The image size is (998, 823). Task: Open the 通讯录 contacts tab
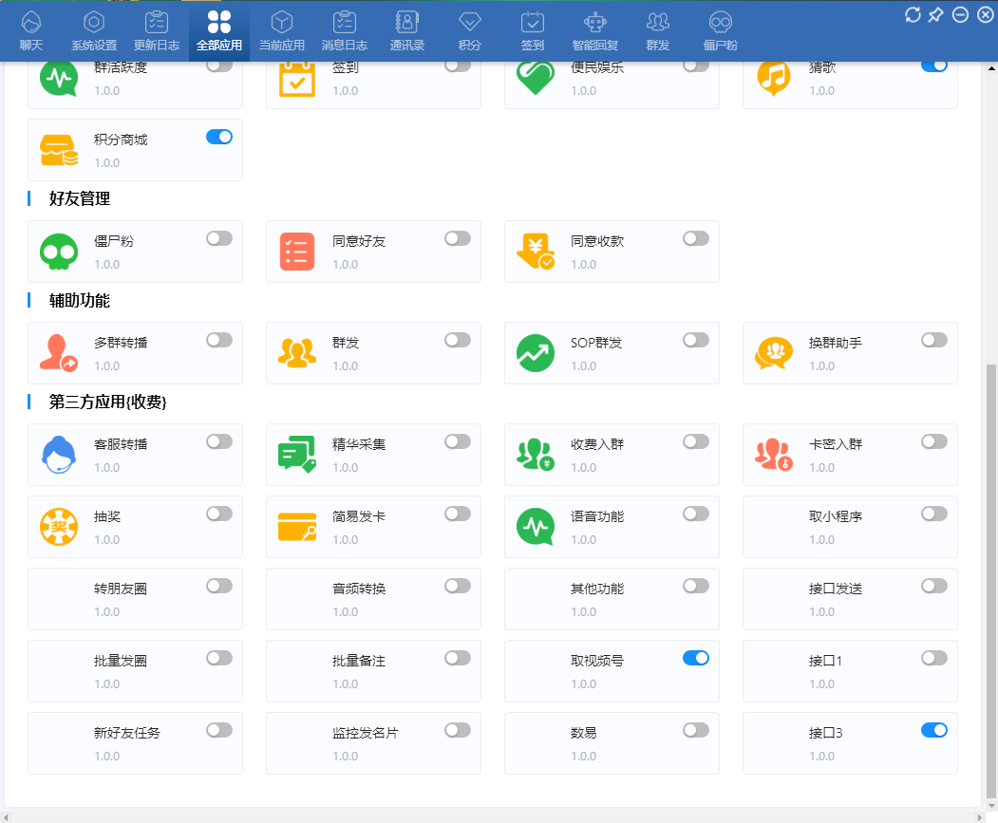(406, 30)
